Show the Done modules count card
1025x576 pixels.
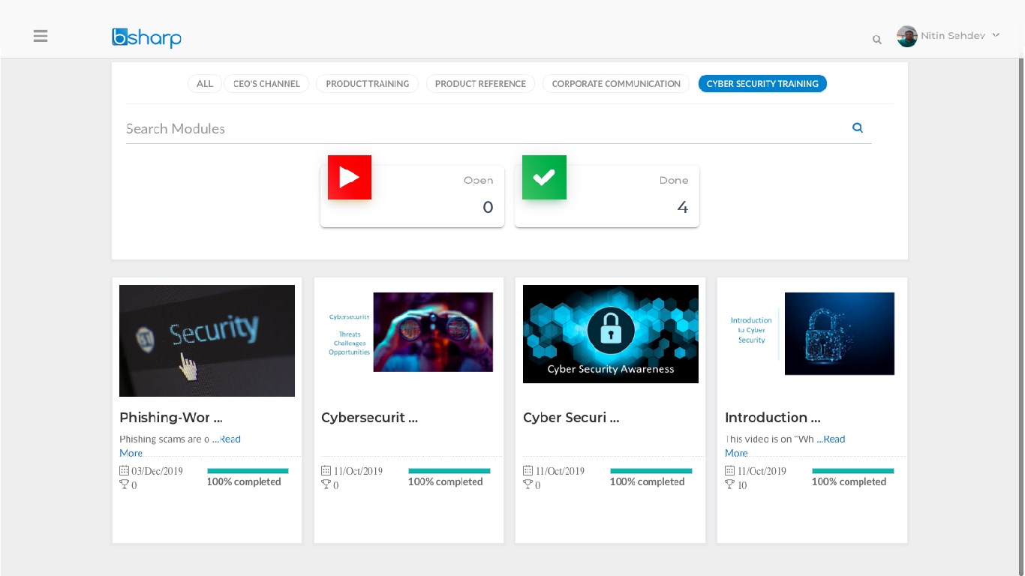point(607,196)
